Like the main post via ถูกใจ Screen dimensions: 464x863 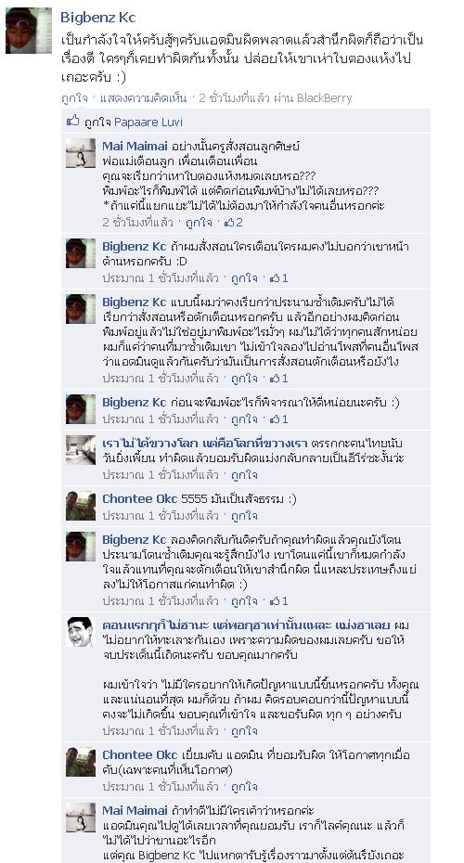[x=74, y=98]
